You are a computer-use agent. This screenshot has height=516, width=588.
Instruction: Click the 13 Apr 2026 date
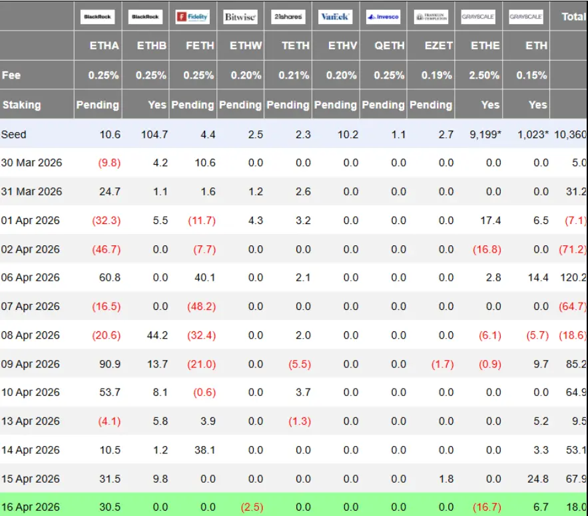tap(31, 421)
